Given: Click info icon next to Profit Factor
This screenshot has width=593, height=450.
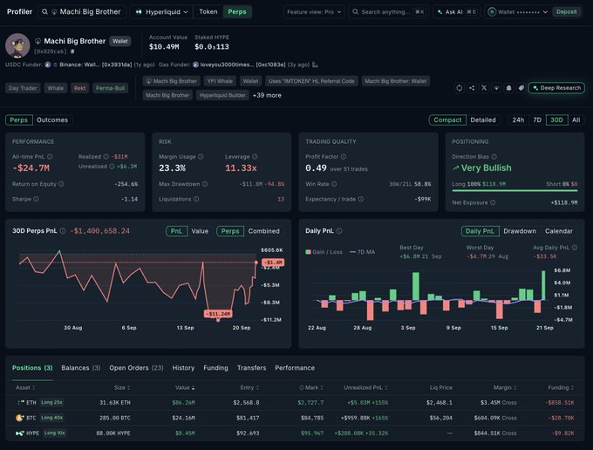Looking at the screenshot, I should click(344, 157).
